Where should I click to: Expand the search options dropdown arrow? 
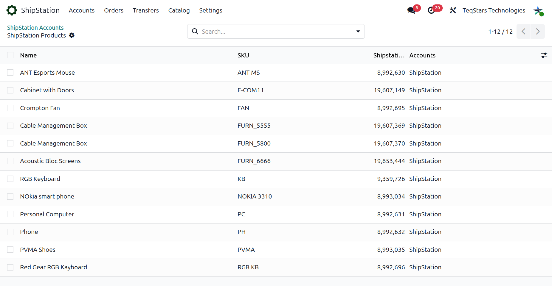pyautogui.click(x=358, y=32)
